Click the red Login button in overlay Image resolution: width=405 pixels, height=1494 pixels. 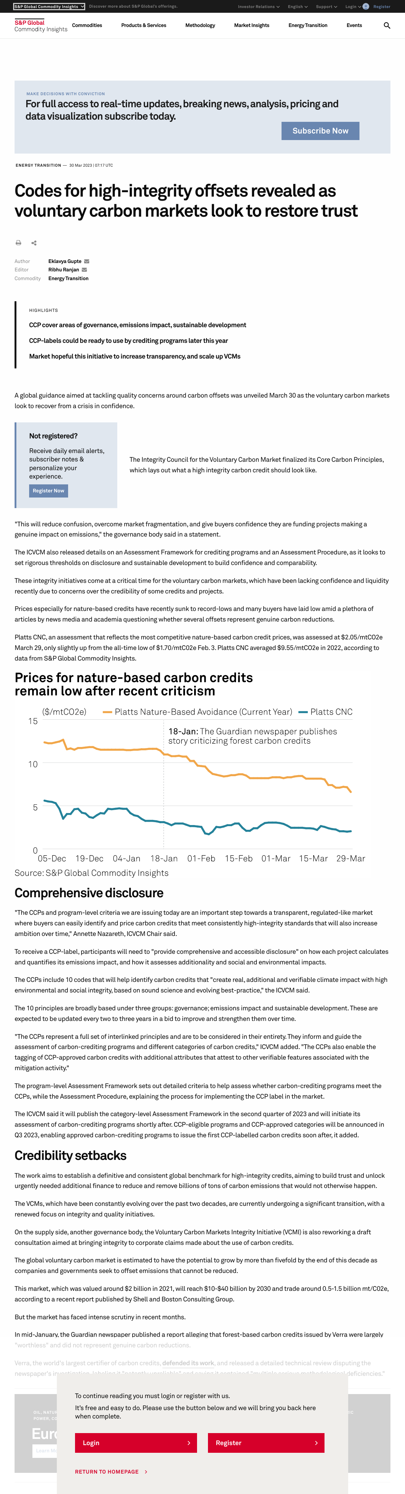tap(136, 1442)
